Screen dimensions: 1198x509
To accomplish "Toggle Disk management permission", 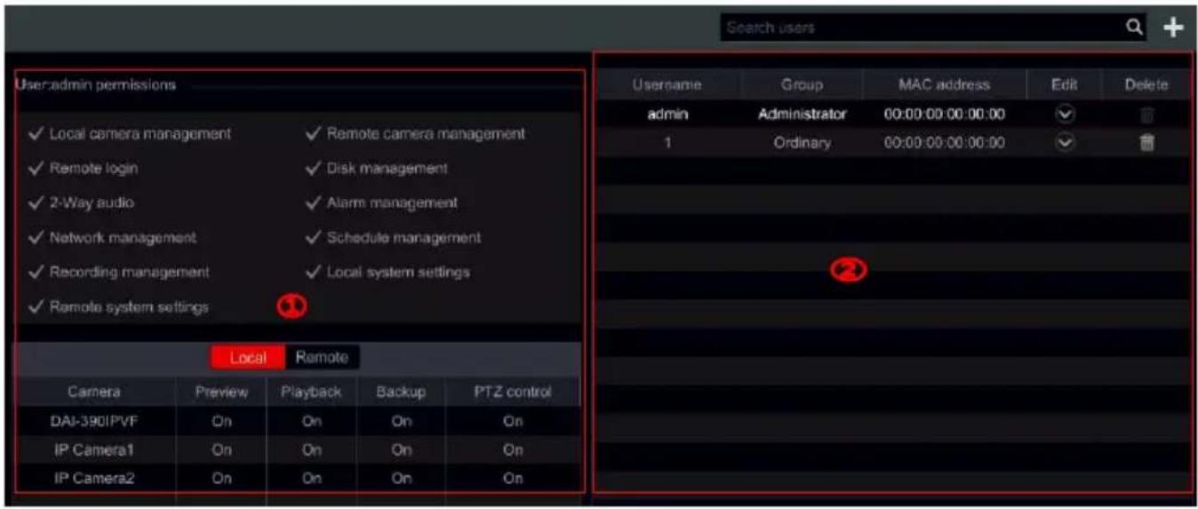I will click(x=377, y=168).
